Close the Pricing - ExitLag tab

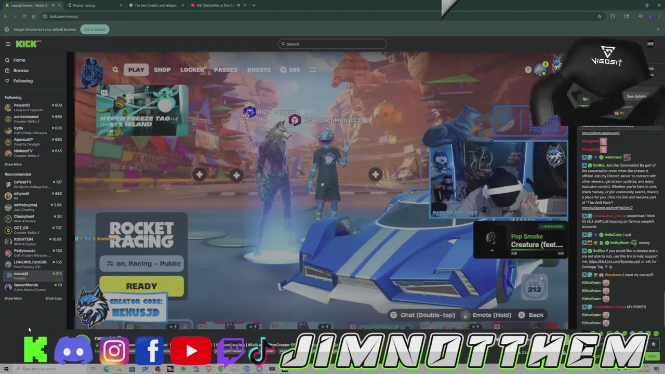click(x=121, y=5)
